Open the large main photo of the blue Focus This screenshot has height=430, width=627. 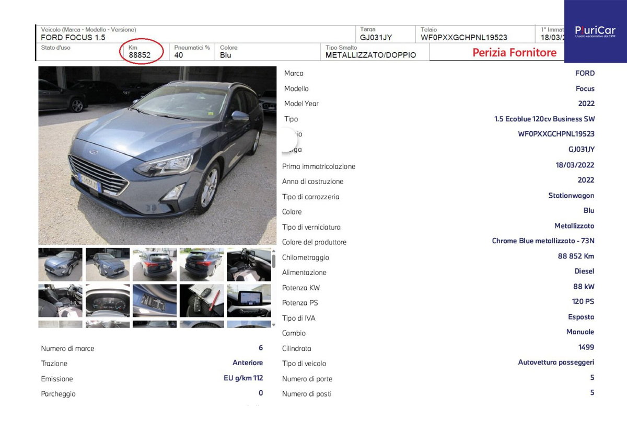click(157, 155)
